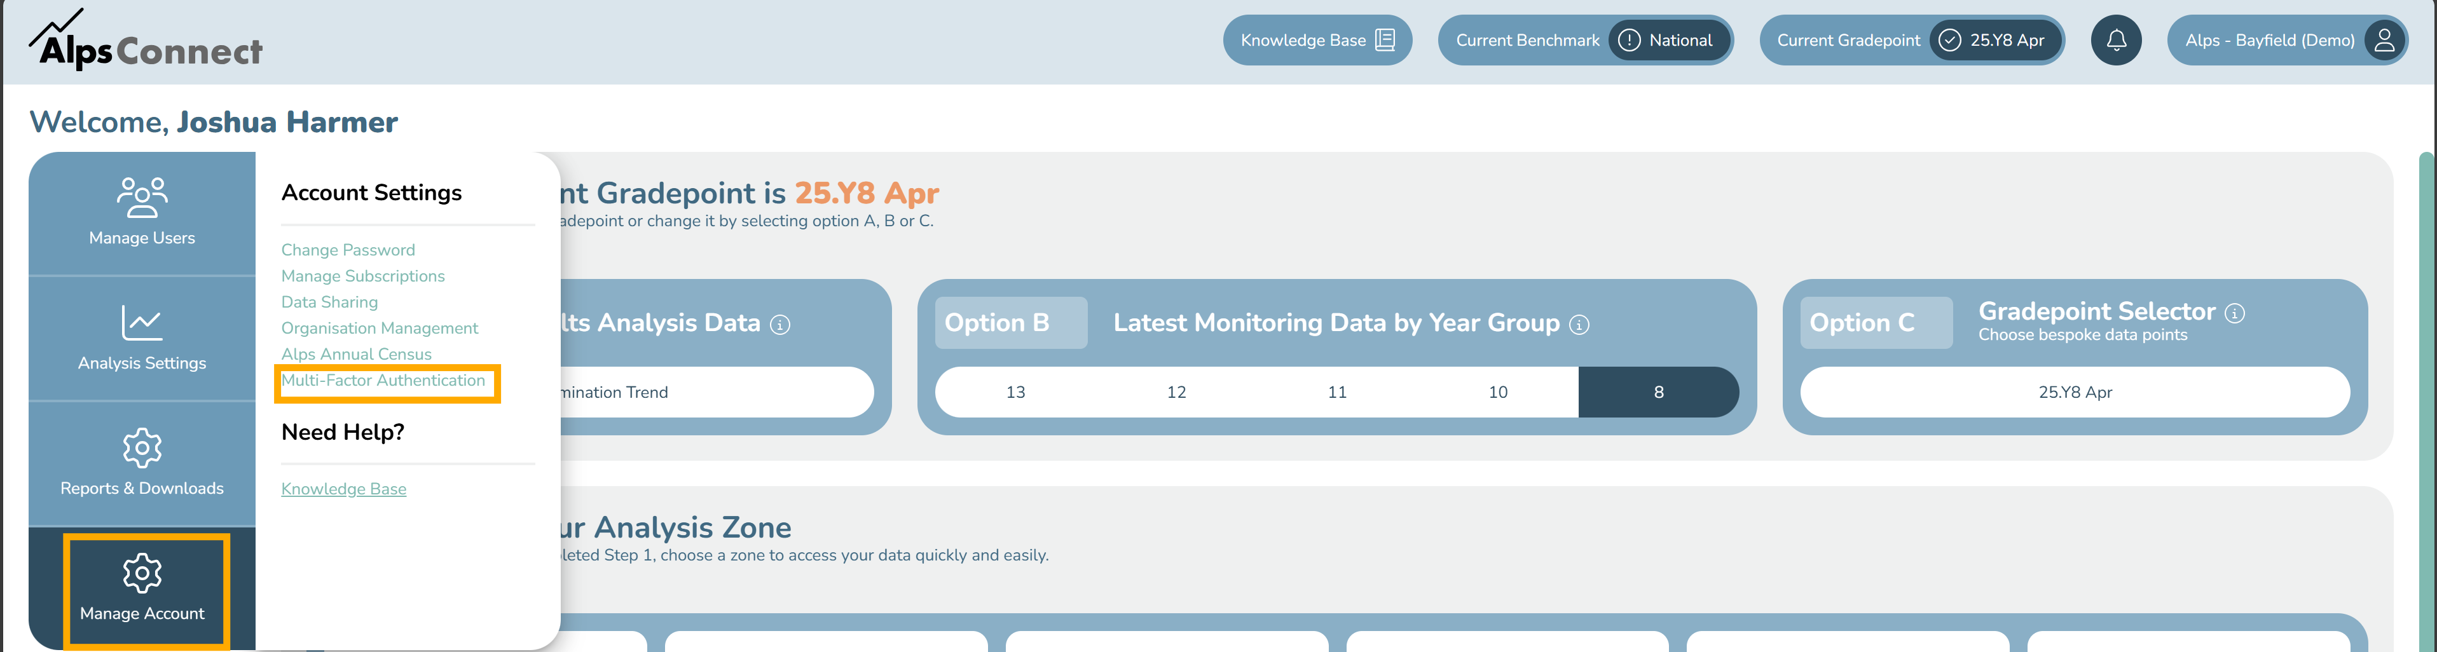Click the Joshua Harmer welcome name
Screen dimensions: 2437x652
[287, 122]
